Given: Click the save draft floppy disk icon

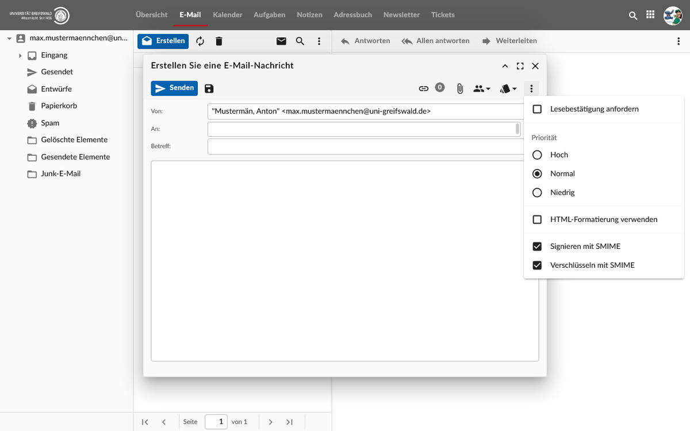Looking at the screenshot, I should click(209, 88).
